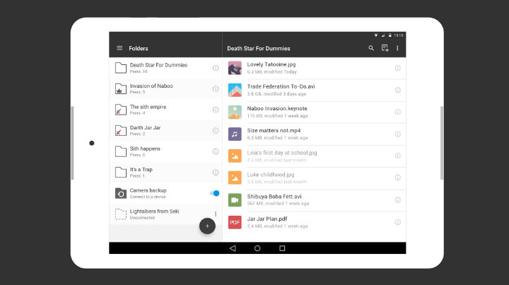509x285 pixels.
Task: Select The sith empire folder icon
Action: tap(121, 110)
